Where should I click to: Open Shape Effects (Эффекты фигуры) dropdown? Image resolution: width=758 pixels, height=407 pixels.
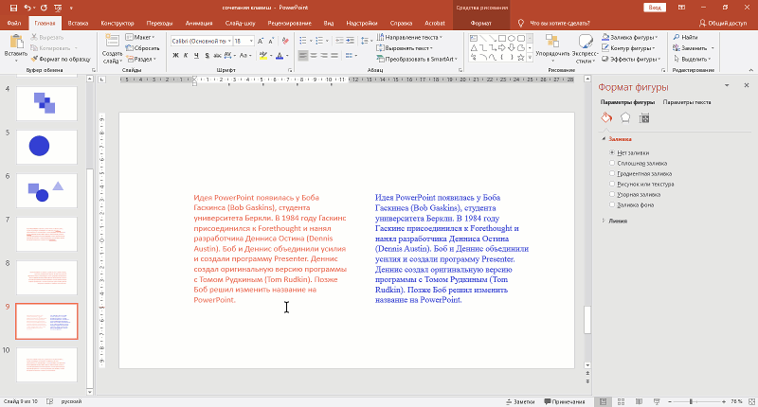pos(631,59)
